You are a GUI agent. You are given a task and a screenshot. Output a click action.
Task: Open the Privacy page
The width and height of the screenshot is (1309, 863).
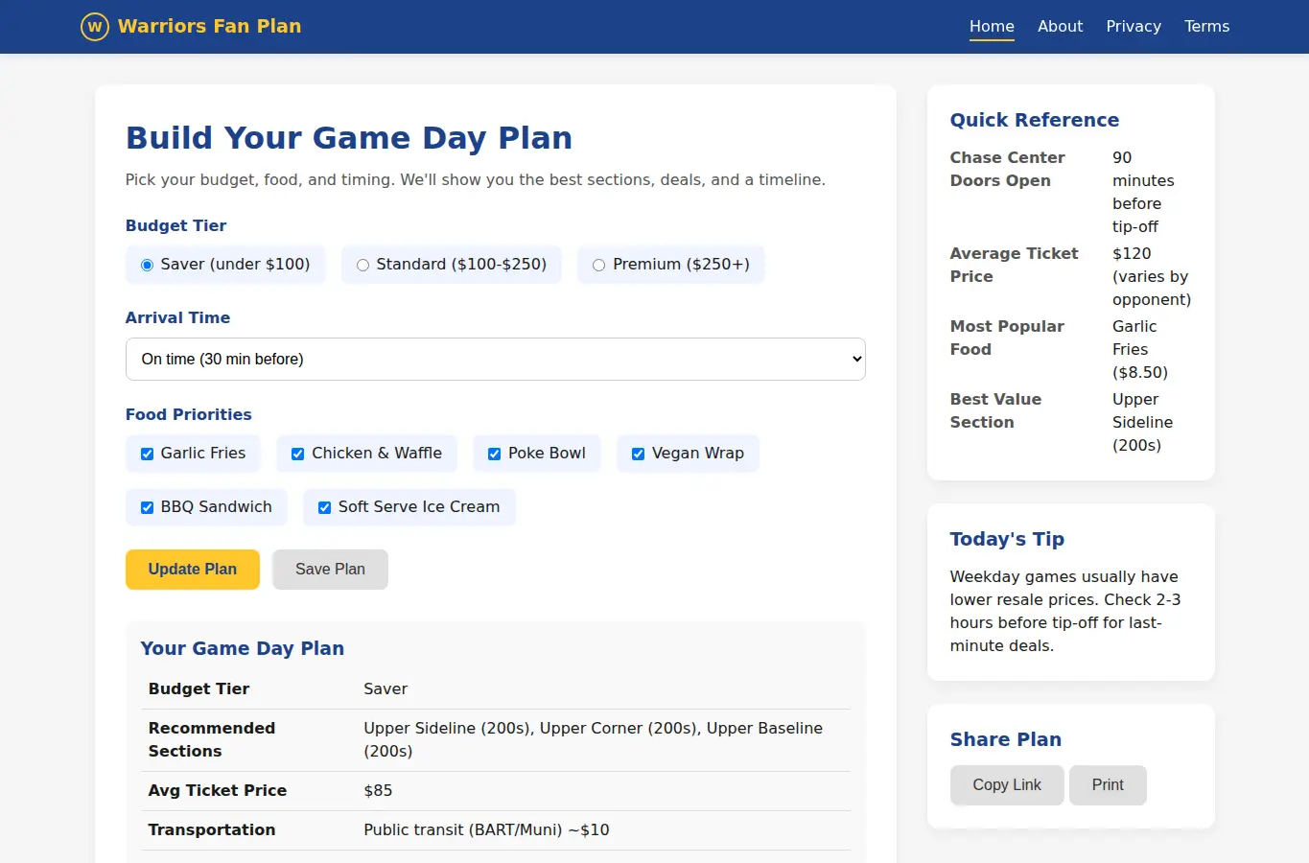[1134, 27]
